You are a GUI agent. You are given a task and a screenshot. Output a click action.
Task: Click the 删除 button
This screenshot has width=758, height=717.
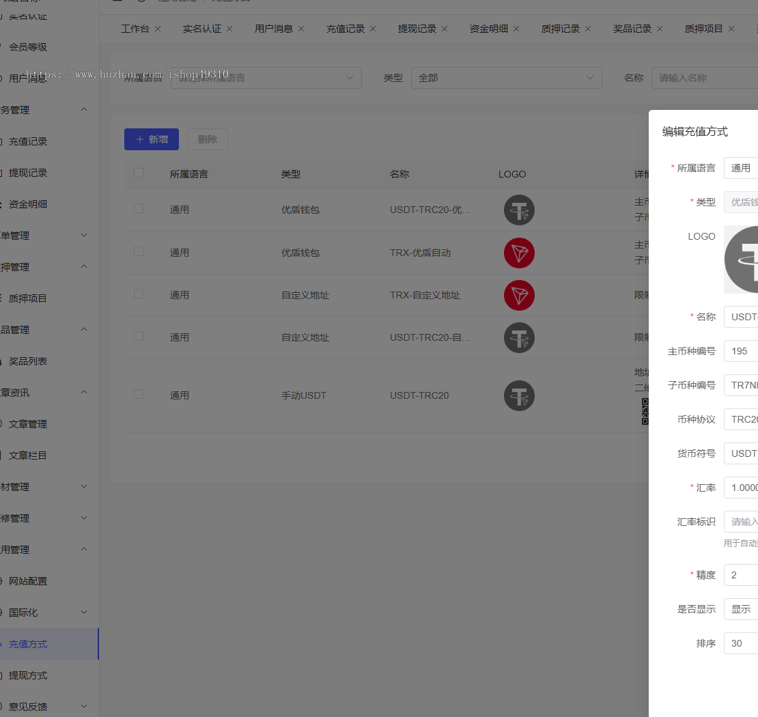point(208,139)
